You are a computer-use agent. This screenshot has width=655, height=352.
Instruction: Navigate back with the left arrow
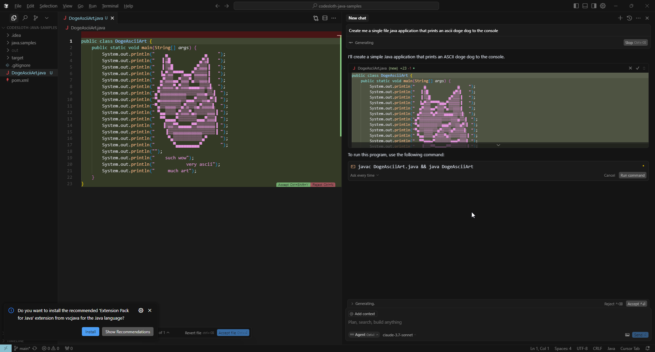[x=218, y=6]
